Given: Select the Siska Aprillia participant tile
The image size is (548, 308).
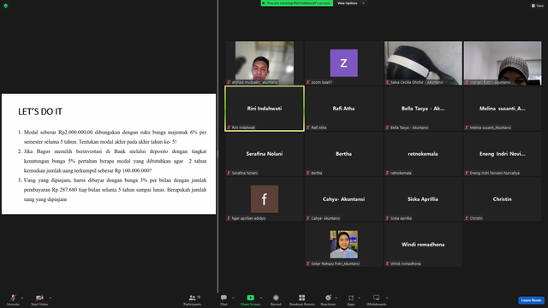Looking at the screenshot, I should coord(423,199).
